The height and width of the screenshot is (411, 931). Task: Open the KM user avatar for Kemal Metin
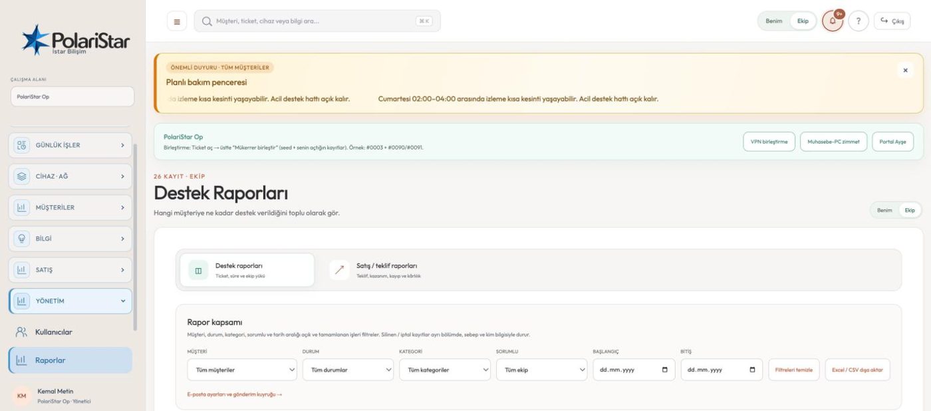point(22,396)
